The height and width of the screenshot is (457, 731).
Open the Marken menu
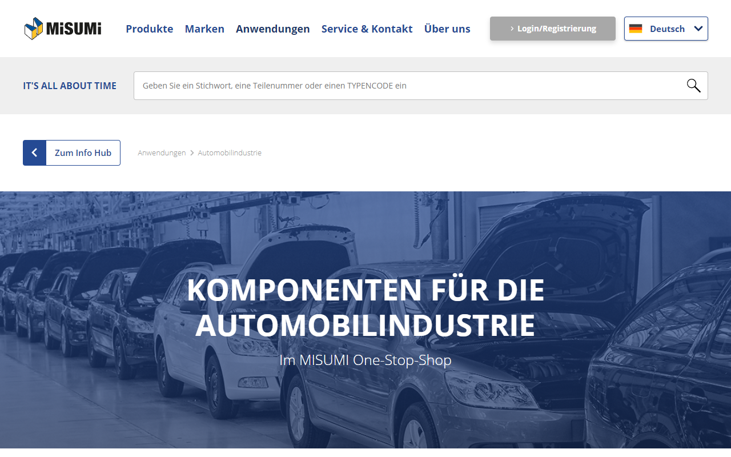[204, 29]
